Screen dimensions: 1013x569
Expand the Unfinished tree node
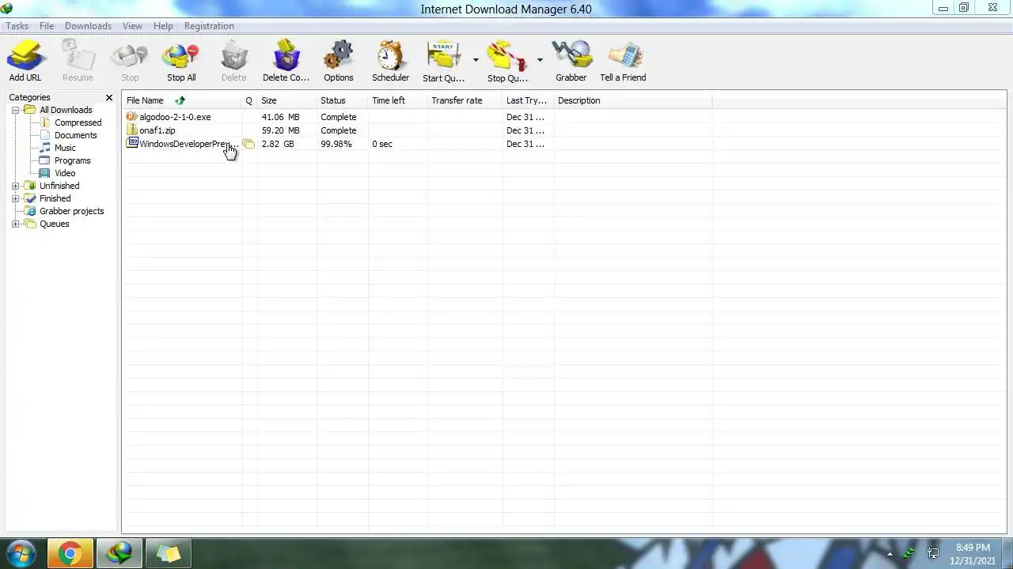pyautogui.click(x=15, y=186)
